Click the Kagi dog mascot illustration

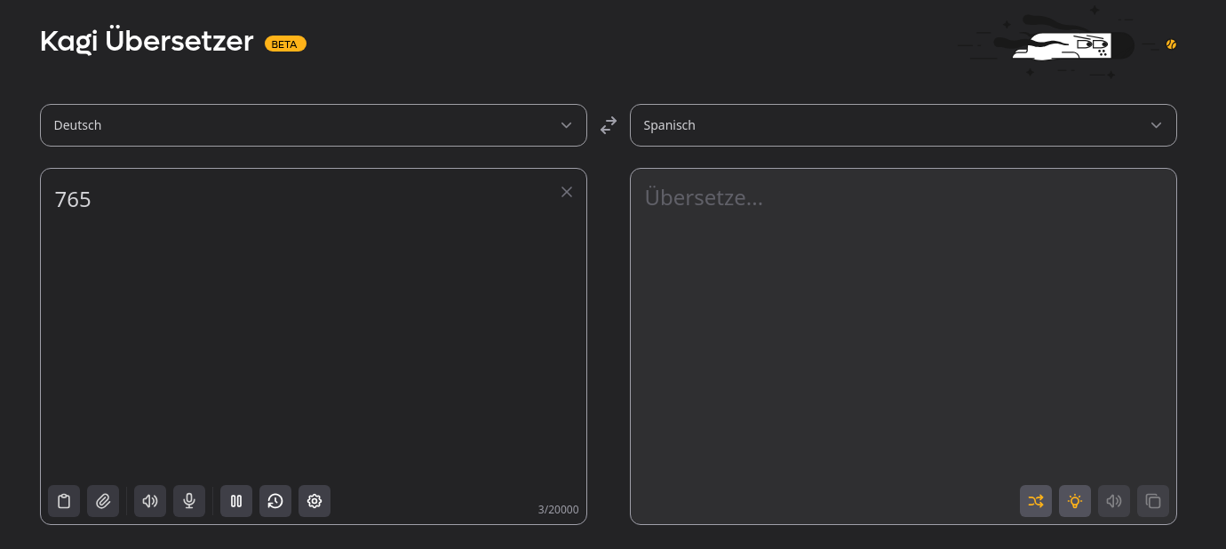(x=1062, y=44)
